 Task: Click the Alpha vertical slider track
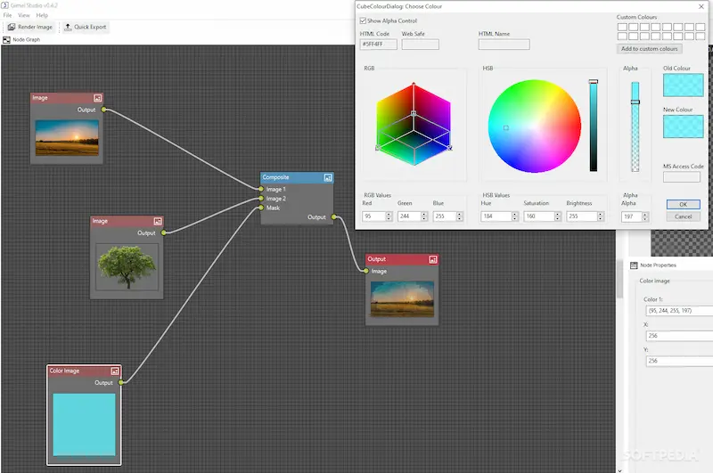click(x=635, y=134)
